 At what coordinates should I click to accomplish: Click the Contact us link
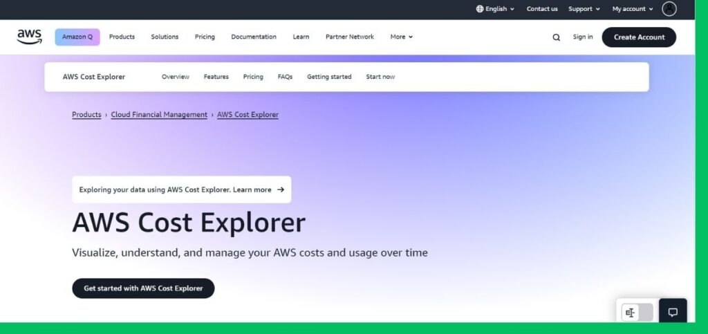coord(542,9)
